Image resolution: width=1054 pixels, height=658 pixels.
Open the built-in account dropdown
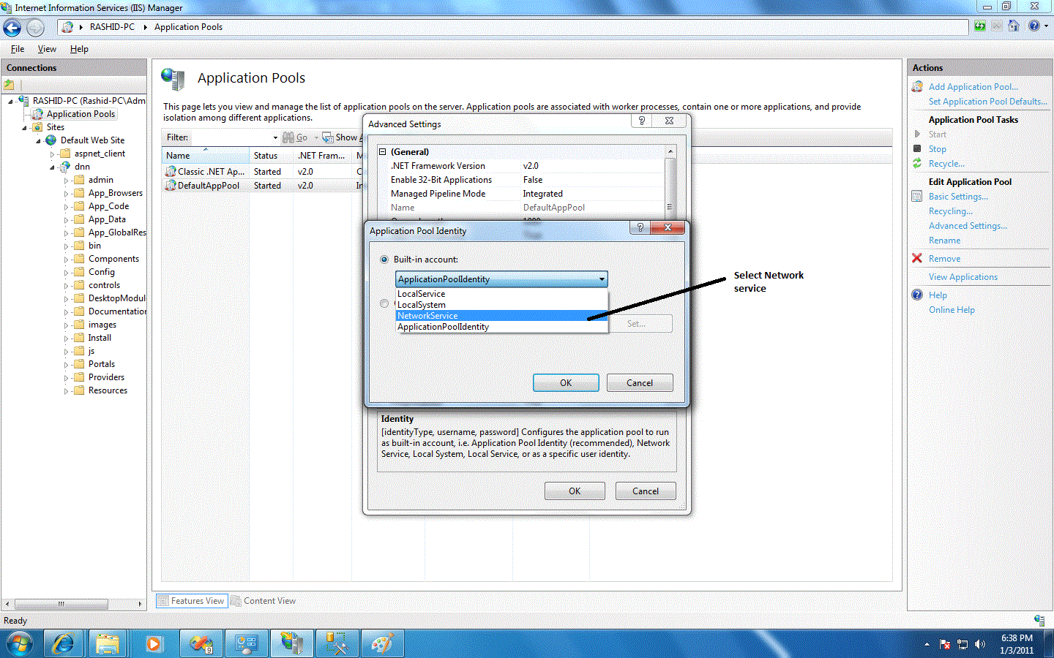pos(602,279)
